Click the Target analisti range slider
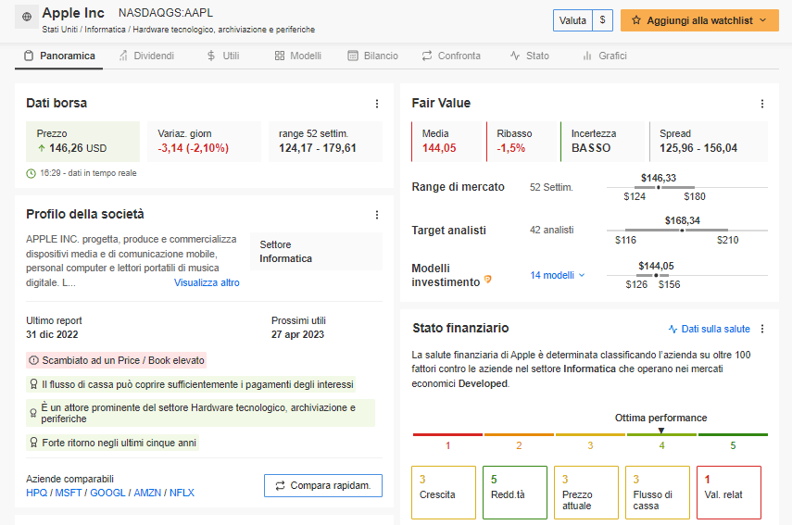This screenshot has width=792, height=525. (x=685, y=231)
